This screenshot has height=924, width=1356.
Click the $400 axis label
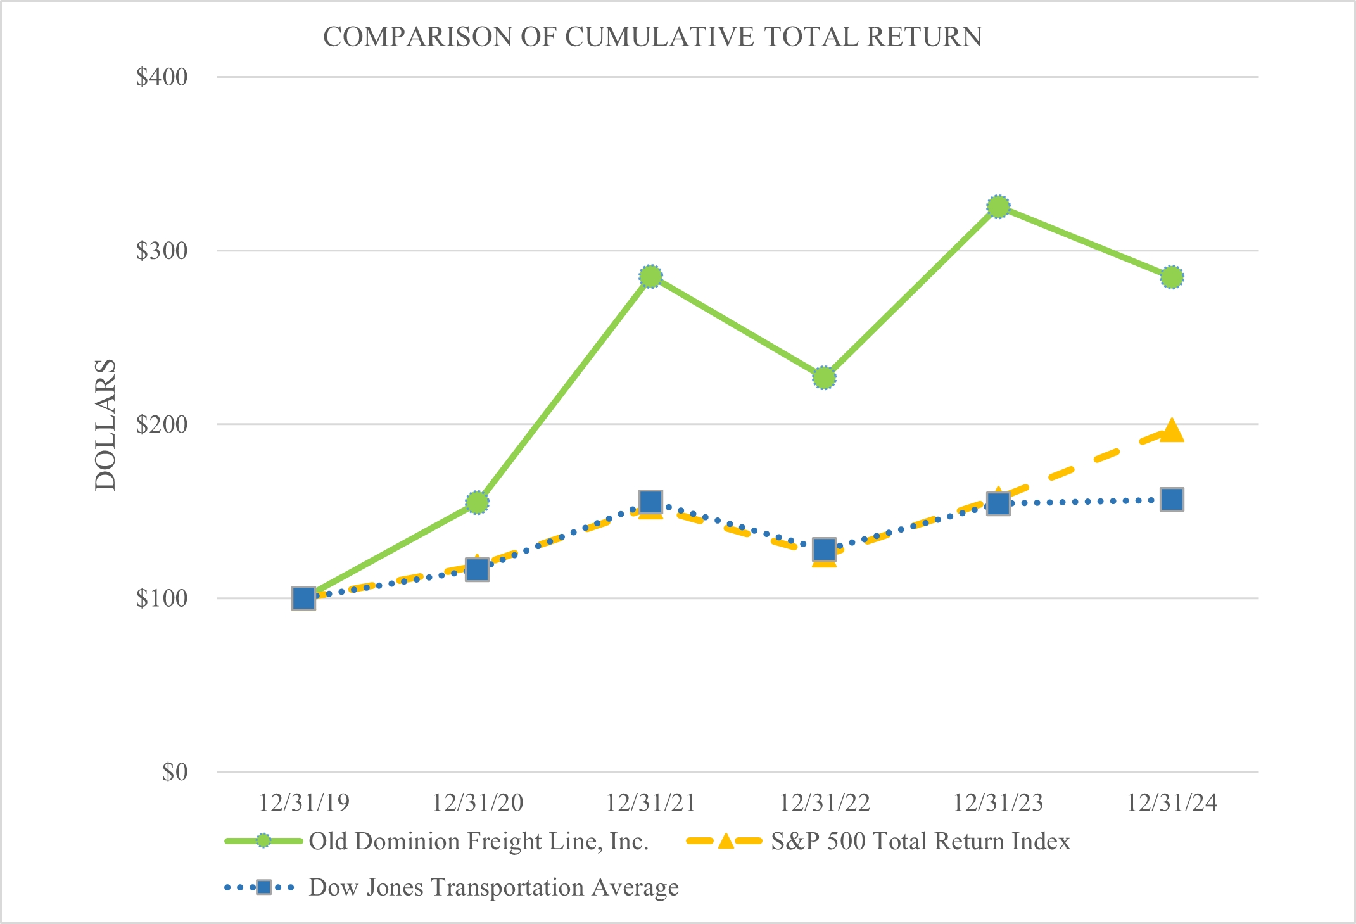coord(162,77)
